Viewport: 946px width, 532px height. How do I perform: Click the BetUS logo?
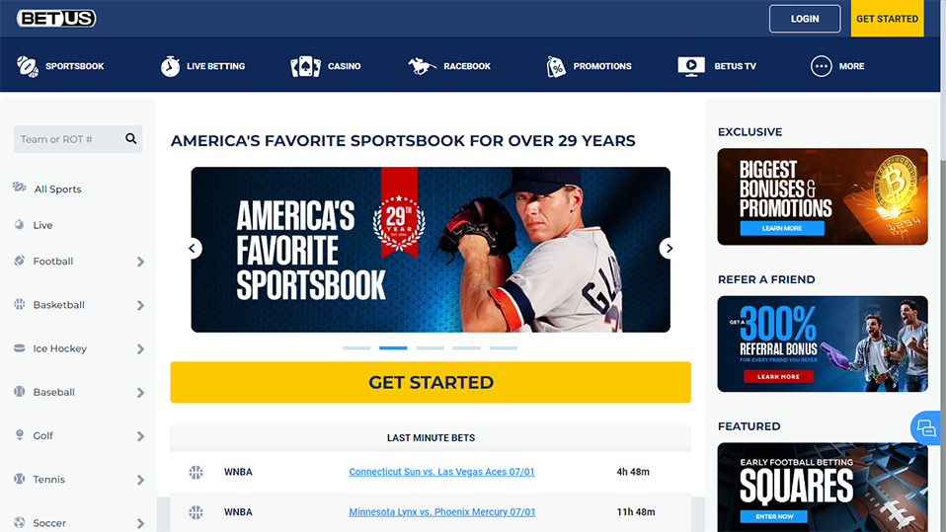[56, 18]
